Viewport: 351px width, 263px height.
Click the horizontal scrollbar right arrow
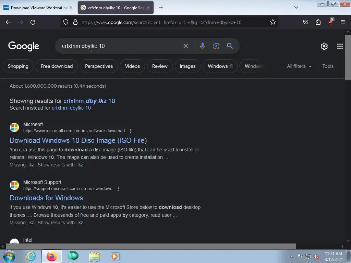point(342,247)
